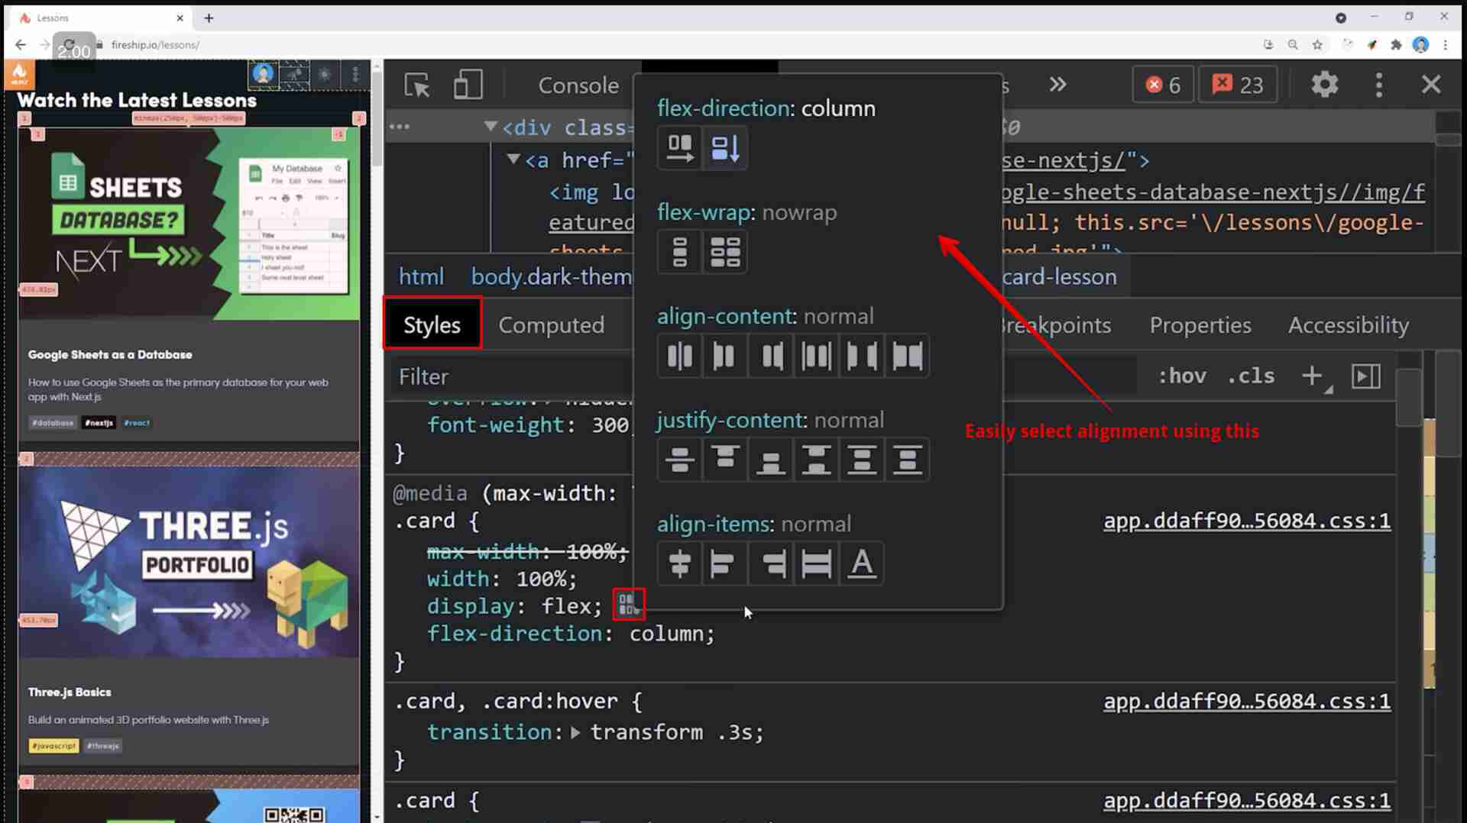This screenshot has width=1467, height=823.
Task: Switch to the Computed tab
Action: click(552, 324)
